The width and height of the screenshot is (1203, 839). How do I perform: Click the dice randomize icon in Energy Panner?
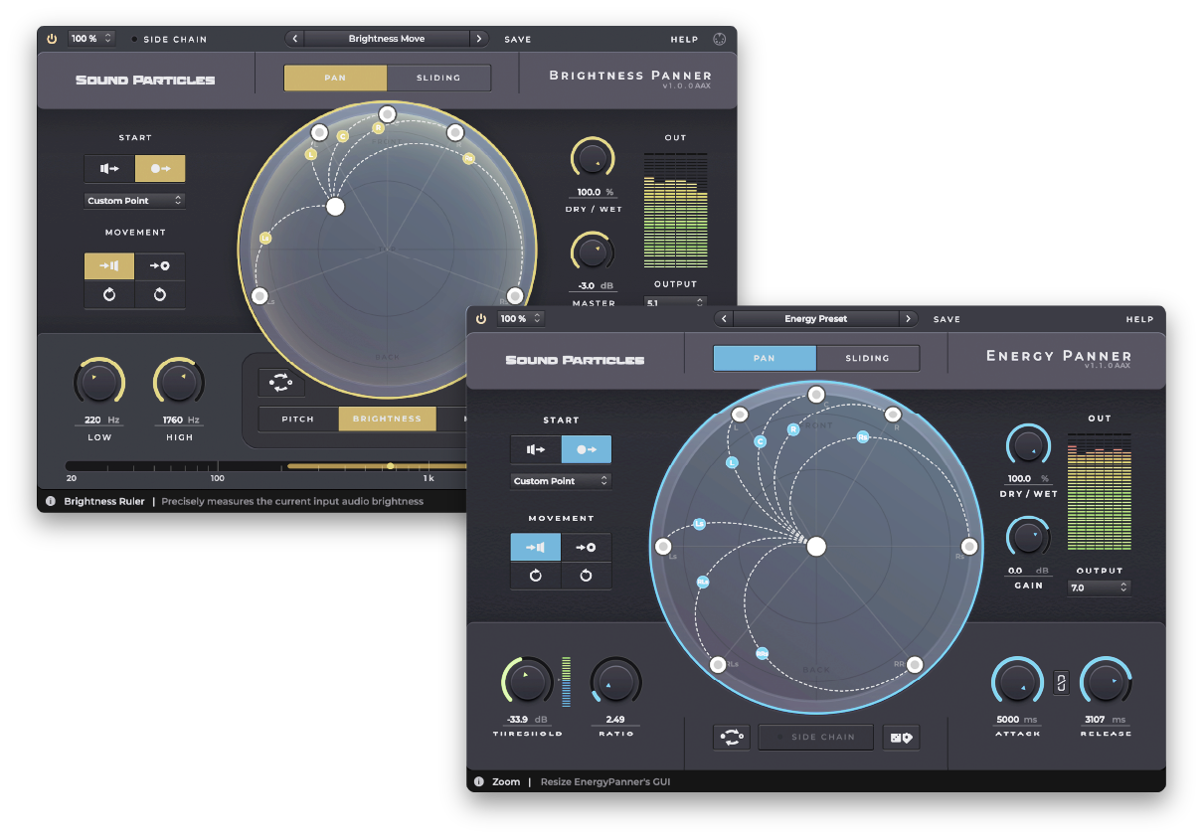click(902, 738)
